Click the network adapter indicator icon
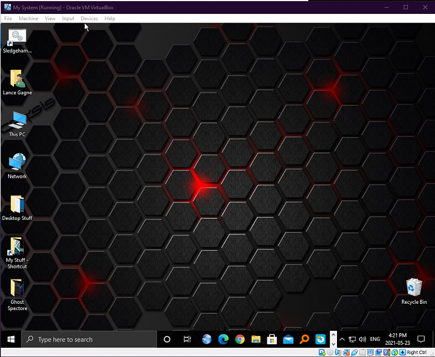Viewport: 435px width, 357px height. (x=346, y=352)
